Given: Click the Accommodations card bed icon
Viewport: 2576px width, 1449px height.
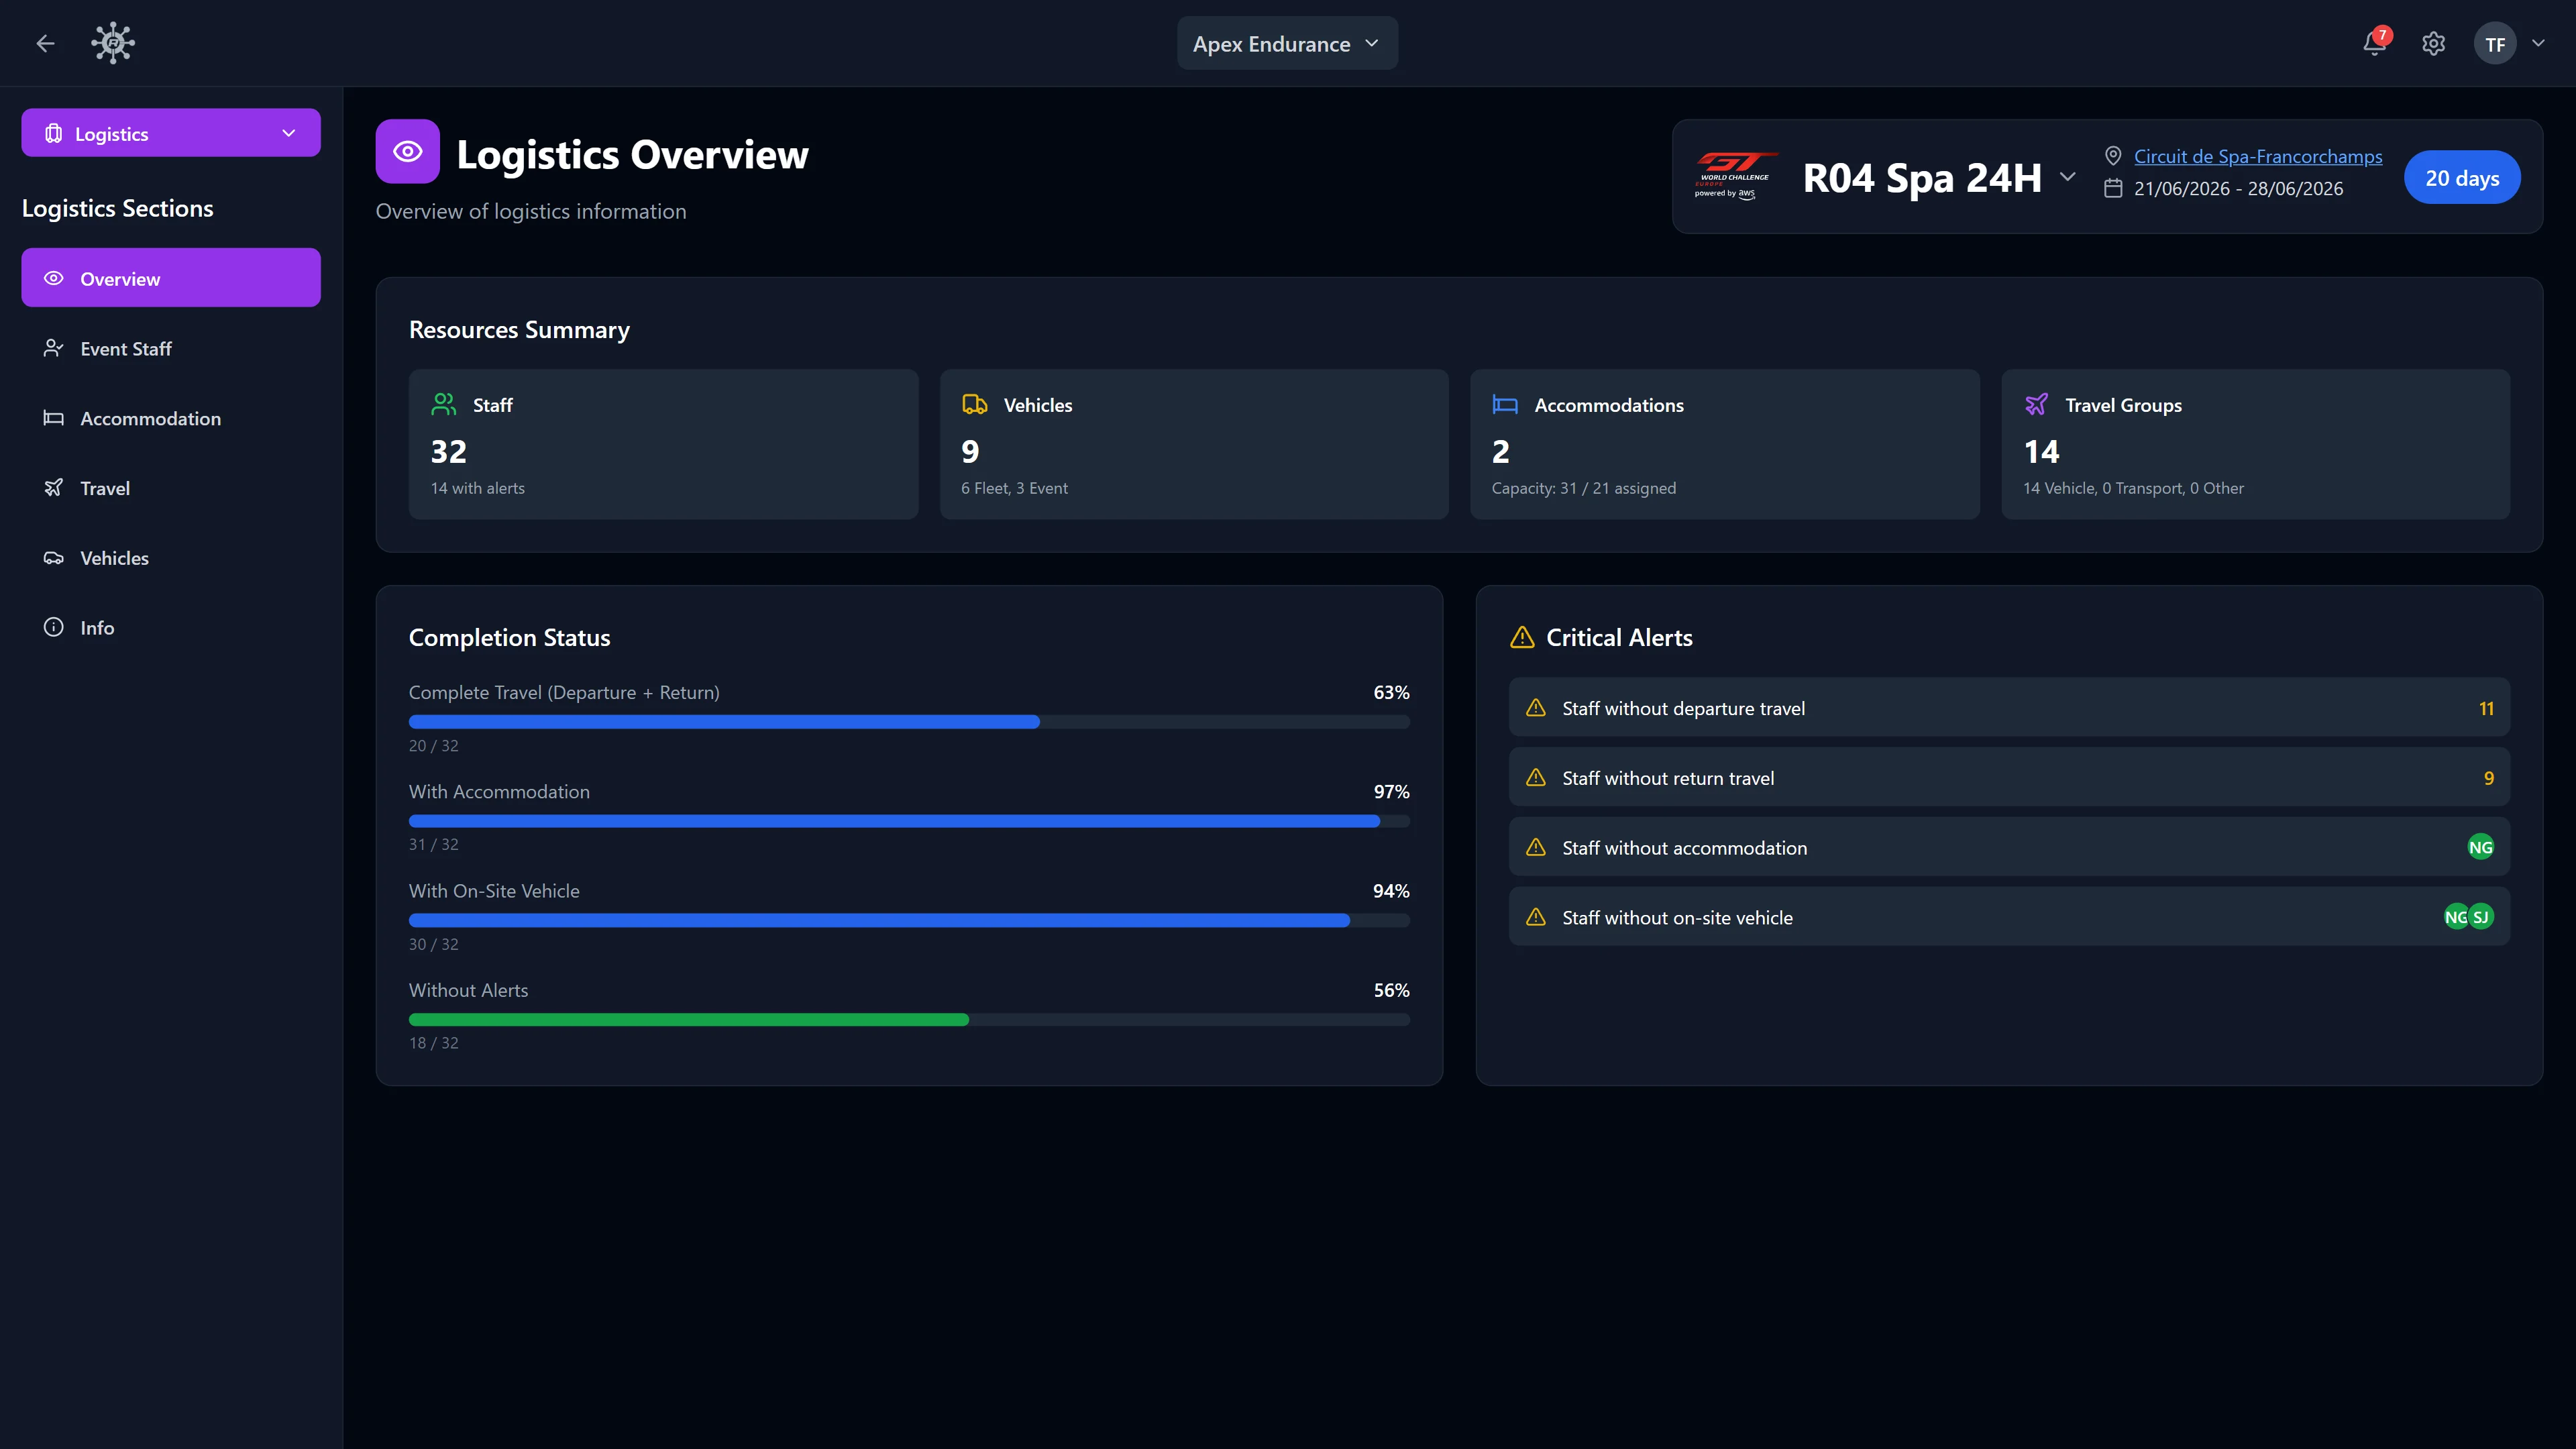Looking at the screenshot, I should click(x=1505, y=404).
